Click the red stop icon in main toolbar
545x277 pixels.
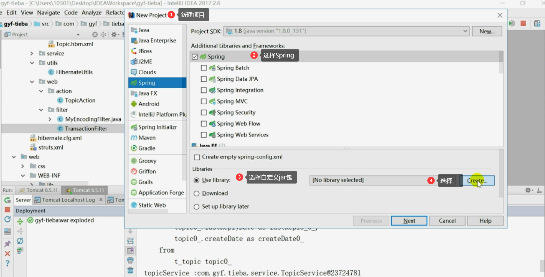pyautogui.click(x=523, y=23)
